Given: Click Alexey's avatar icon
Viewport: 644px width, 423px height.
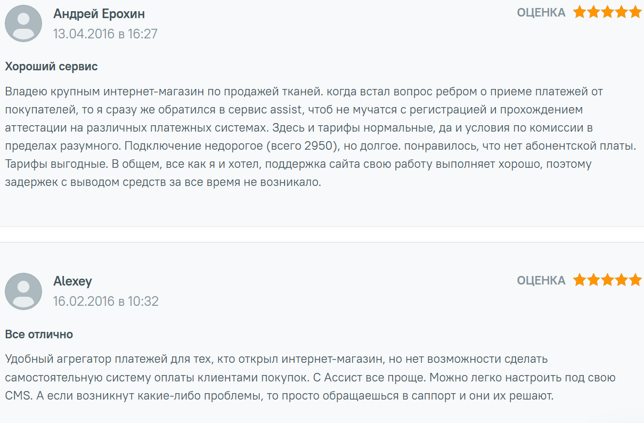Looking at the screenshot, I should tap(23, 291).
